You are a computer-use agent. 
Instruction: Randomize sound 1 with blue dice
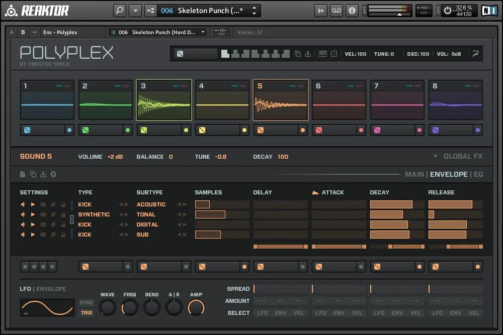pyautogui.click(x=27, y=130)
